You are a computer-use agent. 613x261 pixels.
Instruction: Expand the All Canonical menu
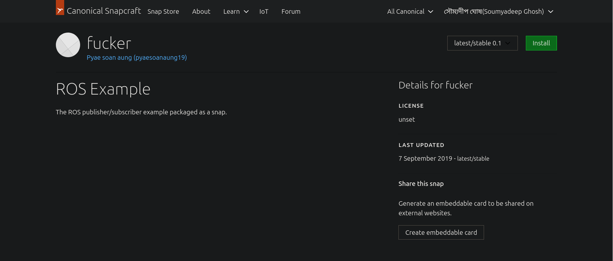[406, 12]
